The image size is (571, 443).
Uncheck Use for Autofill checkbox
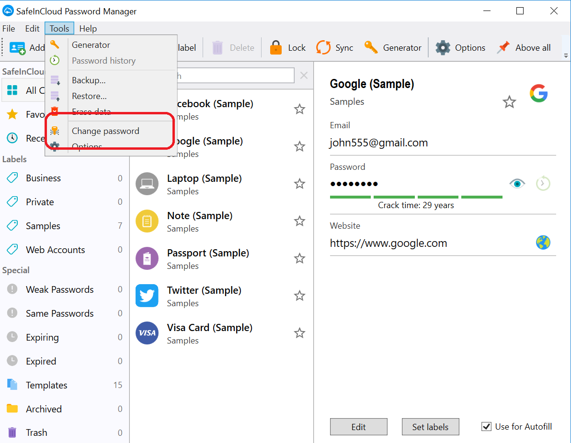tap(486, 427)
